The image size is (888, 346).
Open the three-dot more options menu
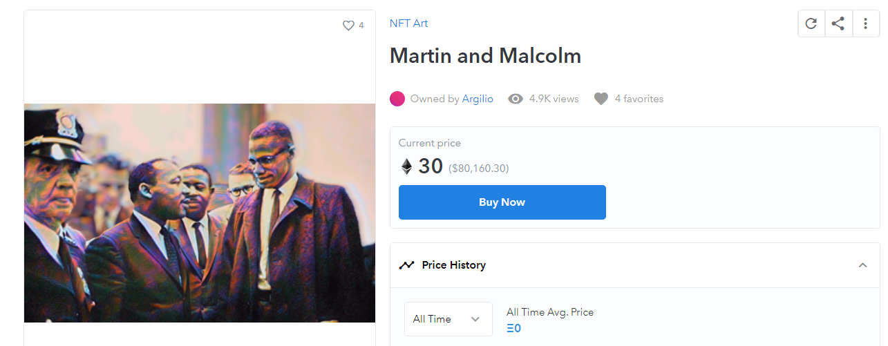[865, 23]
